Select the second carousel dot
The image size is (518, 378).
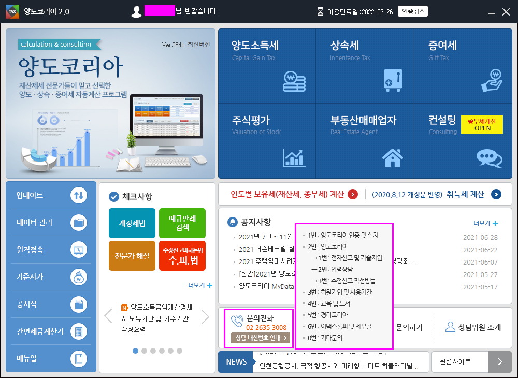coord(144,351)
